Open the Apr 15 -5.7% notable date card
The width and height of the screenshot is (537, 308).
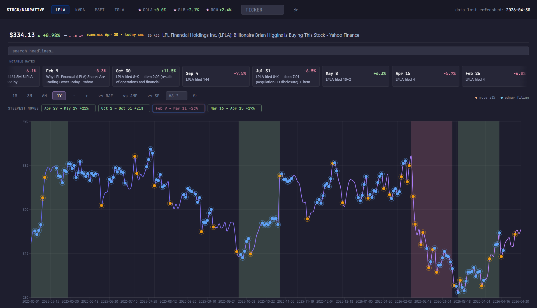[x=426, y=76]
